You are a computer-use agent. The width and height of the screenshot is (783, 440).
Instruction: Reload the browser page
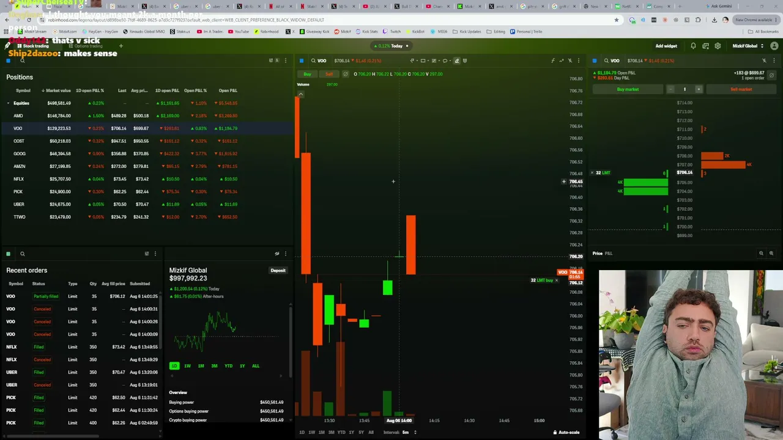tap(29, 20)
